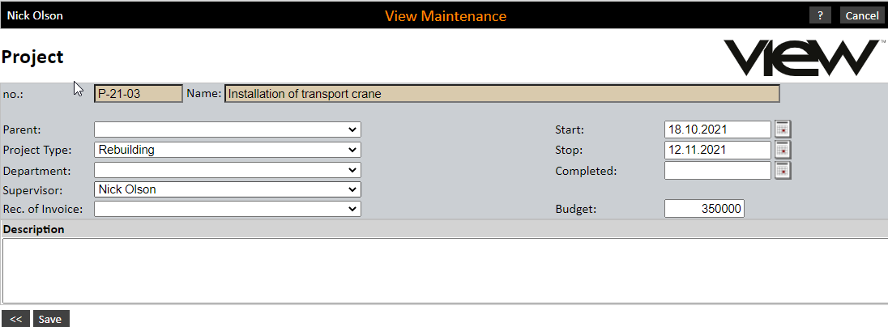Go back with the << button
The width and height of the screenshot is (888, 327).
pos(15,319)
